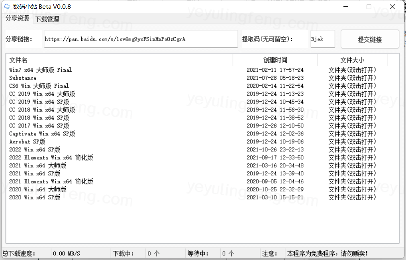The image size is (406, 260).
Task: Click the date 2019-12-24 10-45-34
Action: point(275,102)
